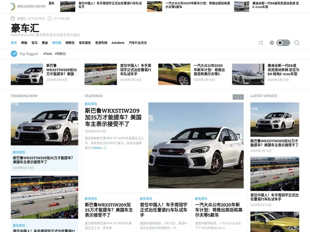
Task: Click the Top Tagged trending icon
Action: [x=14, y=54]
